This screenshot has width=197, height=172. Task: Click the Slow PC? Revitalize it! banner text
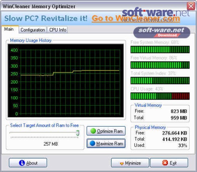point(46,18)
